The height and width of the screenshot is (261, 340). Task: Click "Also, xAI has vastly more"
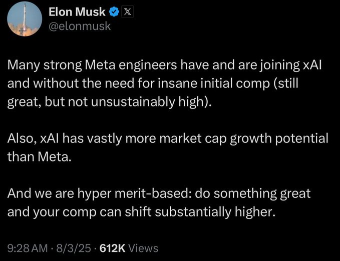[82, 138]
